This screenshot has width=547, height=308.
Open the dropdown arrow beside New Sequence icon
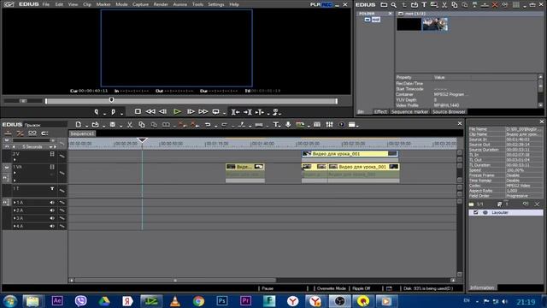[x=86, y=126]
